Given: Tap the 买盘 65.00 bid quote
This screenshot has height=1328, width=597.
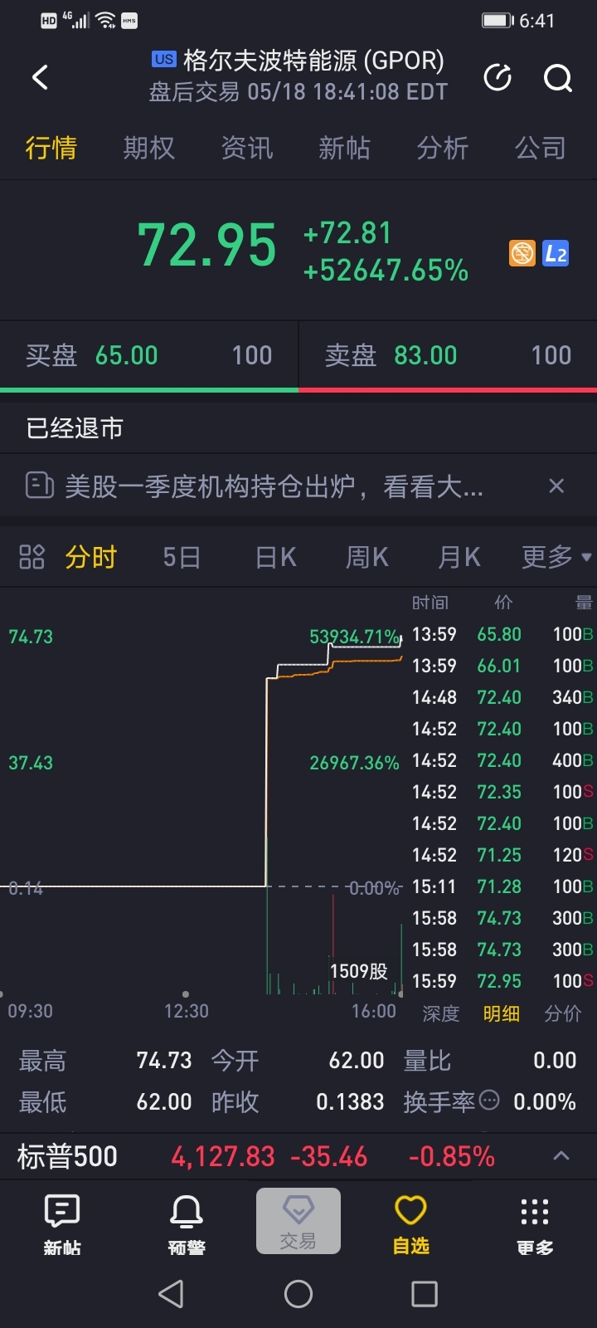Looking at the screenshot, I should coord(149,355).
